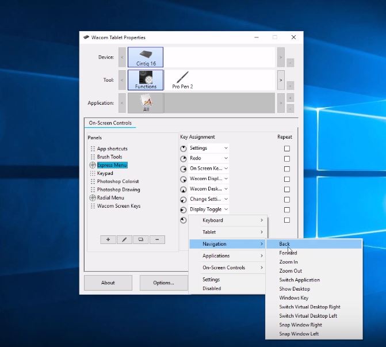Click the Radial Menu panel icon

point(93,198)
